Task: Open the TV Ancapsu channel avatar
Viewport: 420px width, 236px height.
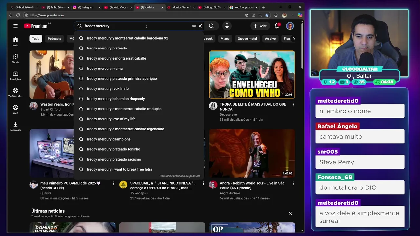Action: [123, 185]
